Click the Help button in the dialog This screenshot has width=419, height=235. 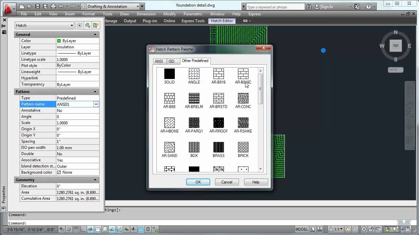pyautogui.click(x=256, y=182)
